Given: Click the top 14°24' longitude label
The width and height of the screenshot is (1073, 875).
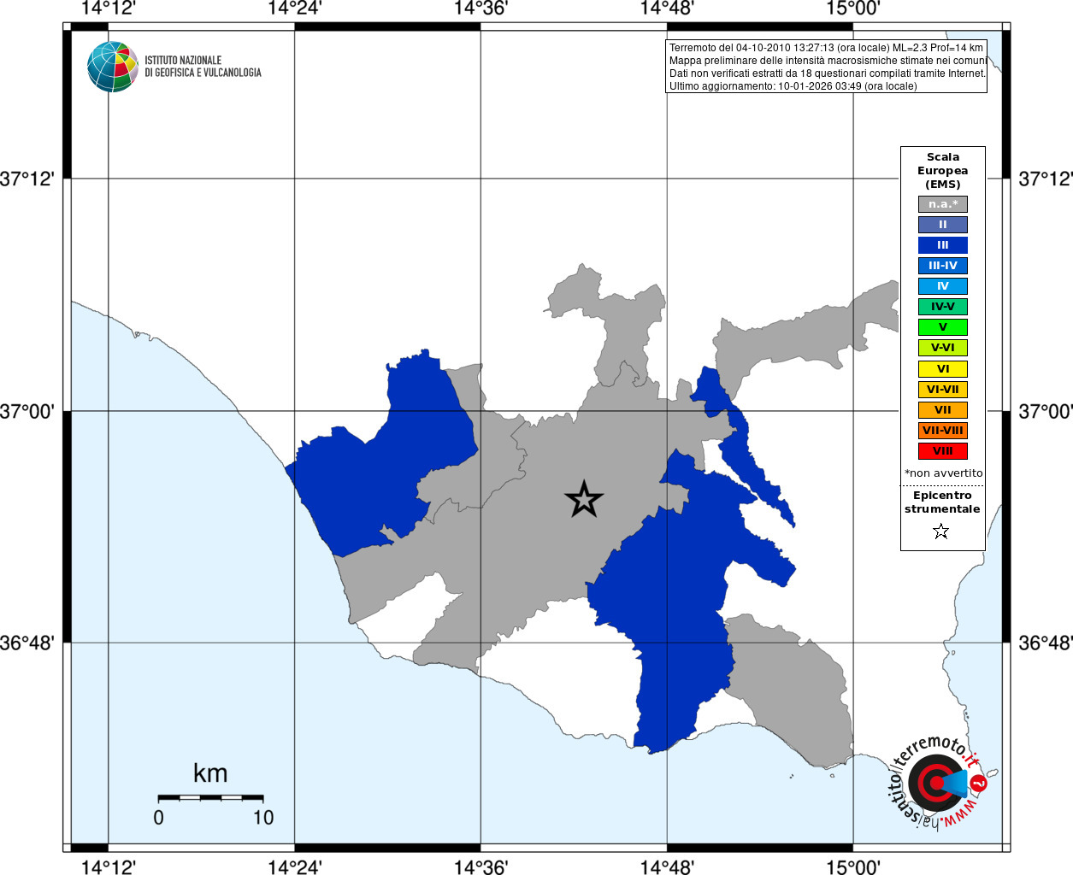Looking at the screenshot, I should (295, 9).
